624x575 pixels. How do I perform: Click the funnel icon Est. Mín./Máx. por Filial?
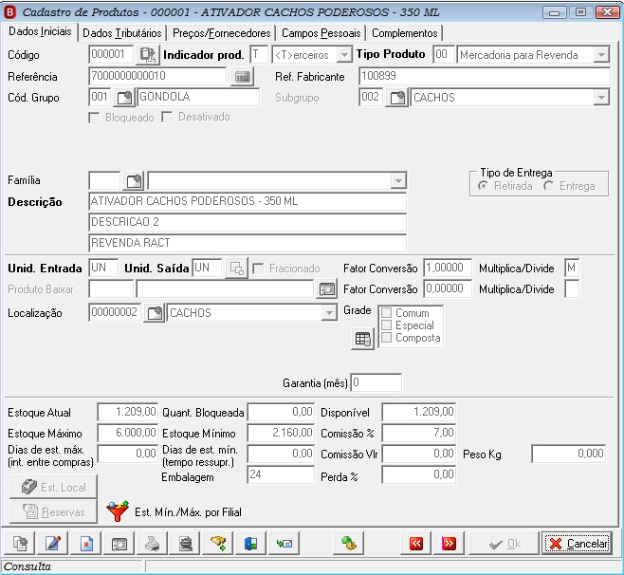point(118,511)
